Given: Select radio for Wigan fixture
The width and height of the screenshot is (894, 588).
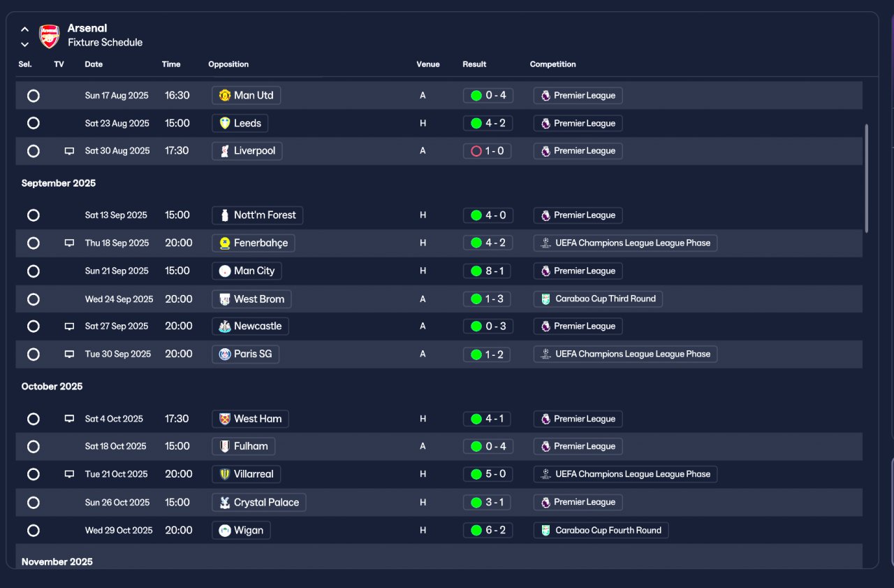Looking at the screenshot, I should [34, 531].
